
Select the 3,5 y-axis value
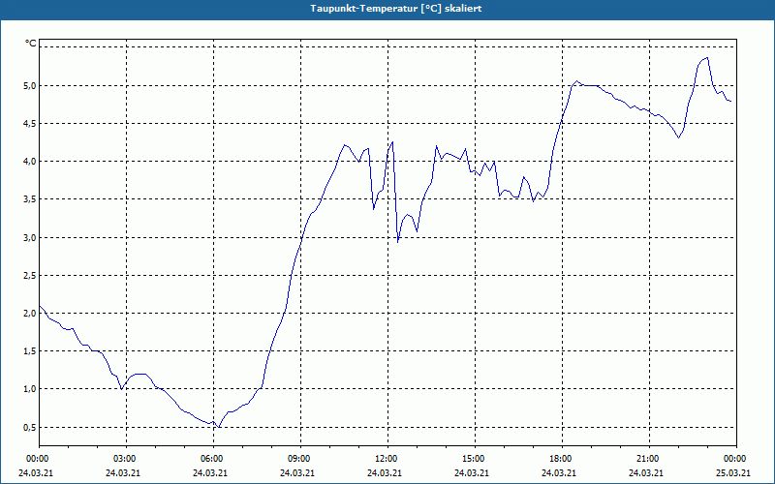click(x=30, y=199)
